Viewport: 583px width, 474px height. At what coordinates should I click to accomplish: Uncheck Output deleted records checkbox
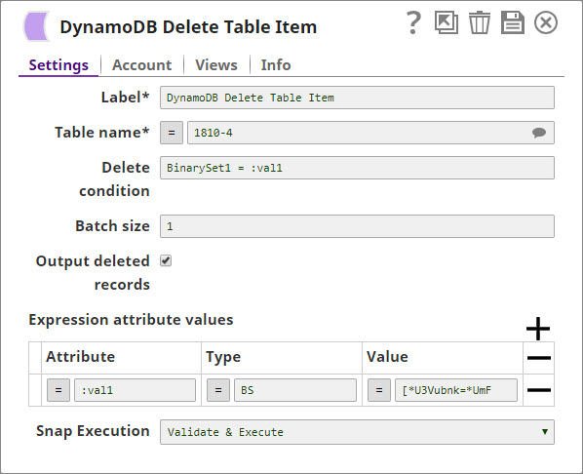pyautogui.click(x=166, y=260)
